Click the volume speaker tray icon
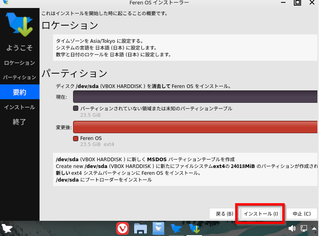The width and height of the screenshot is (319, 236). coord(292,228)
